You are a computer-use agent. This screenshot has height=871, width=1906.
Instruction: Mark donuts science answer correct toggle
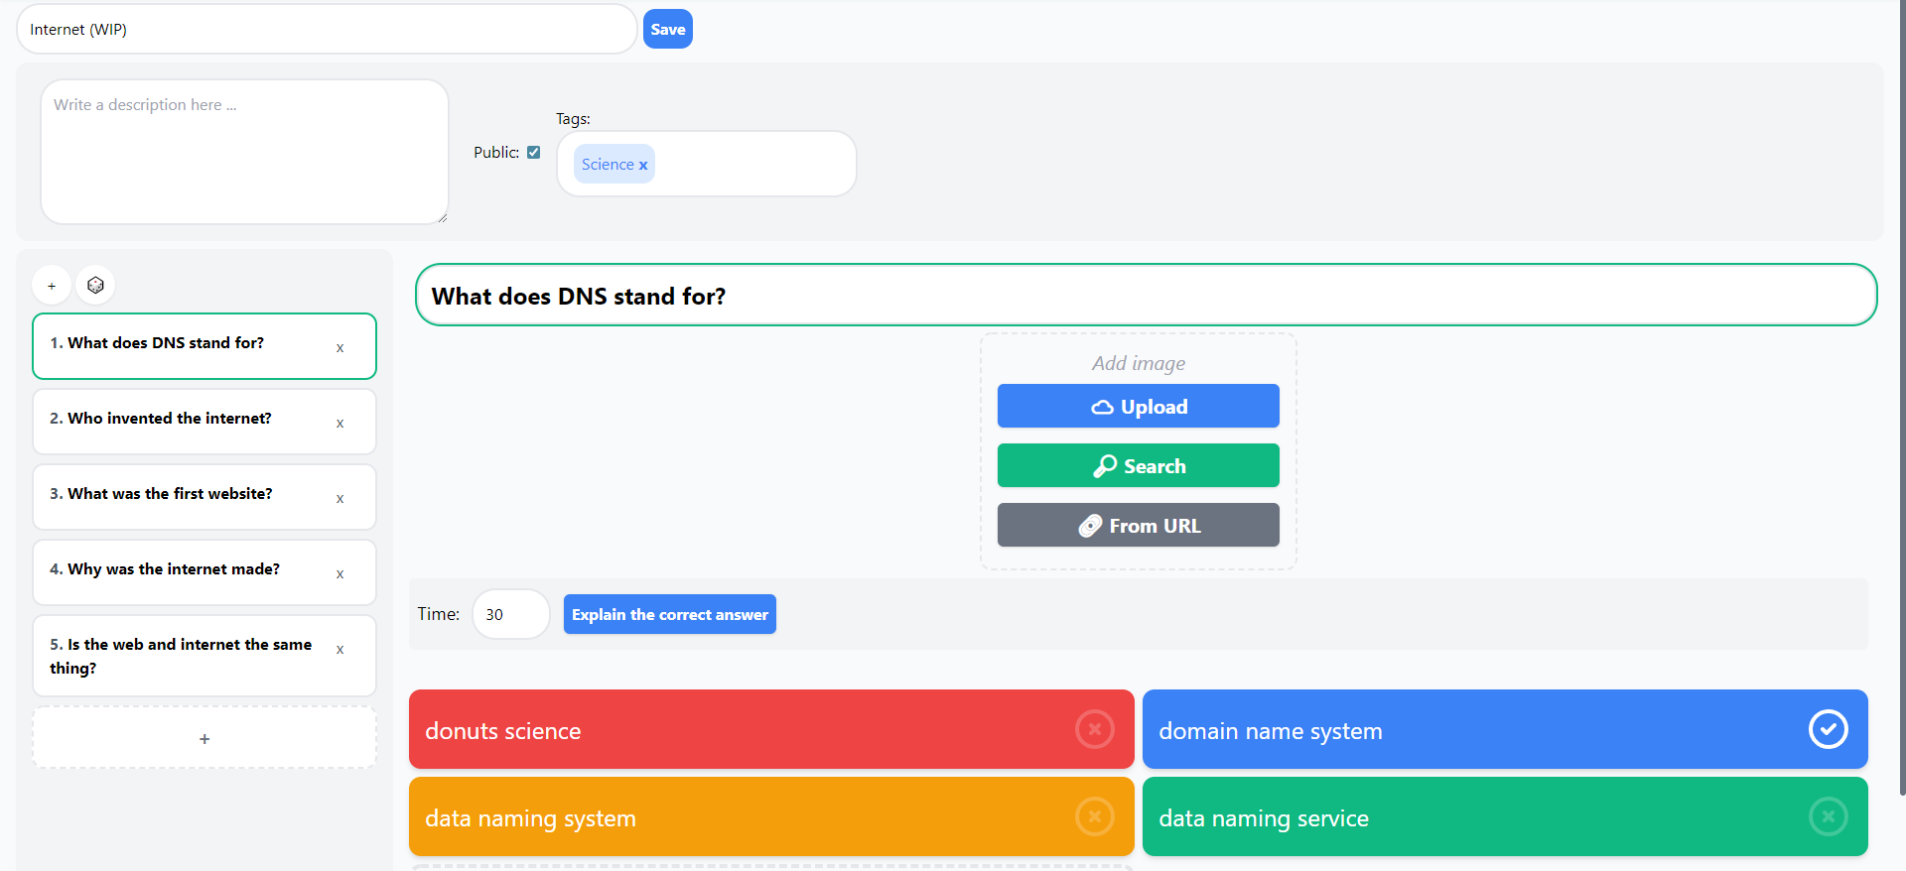[1094, 729]
